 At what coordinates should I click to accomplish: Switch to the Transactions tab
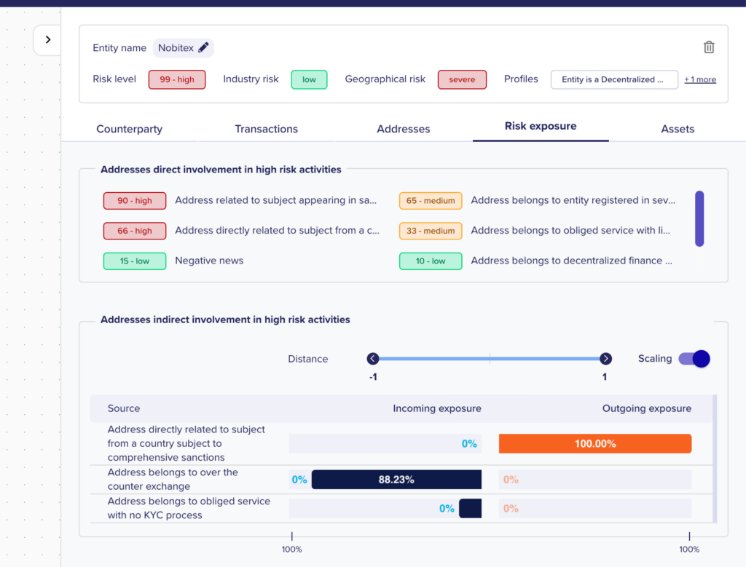pyautogui.click(x=267, y=129)
